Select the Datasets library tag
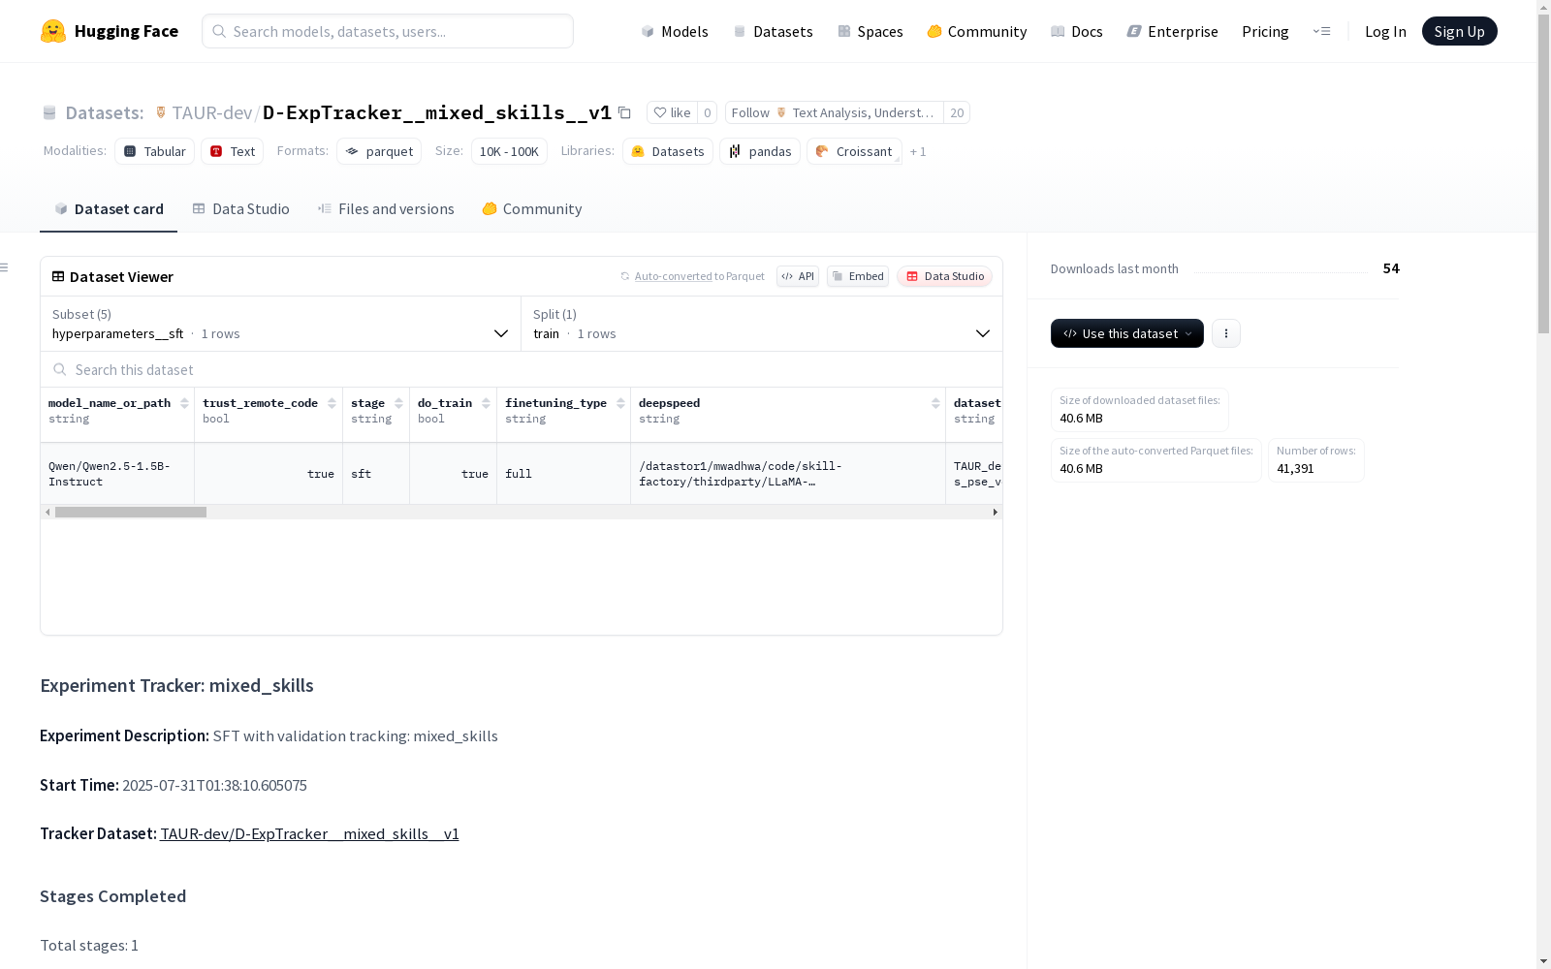1551x969 pixels. coord(668,151)
